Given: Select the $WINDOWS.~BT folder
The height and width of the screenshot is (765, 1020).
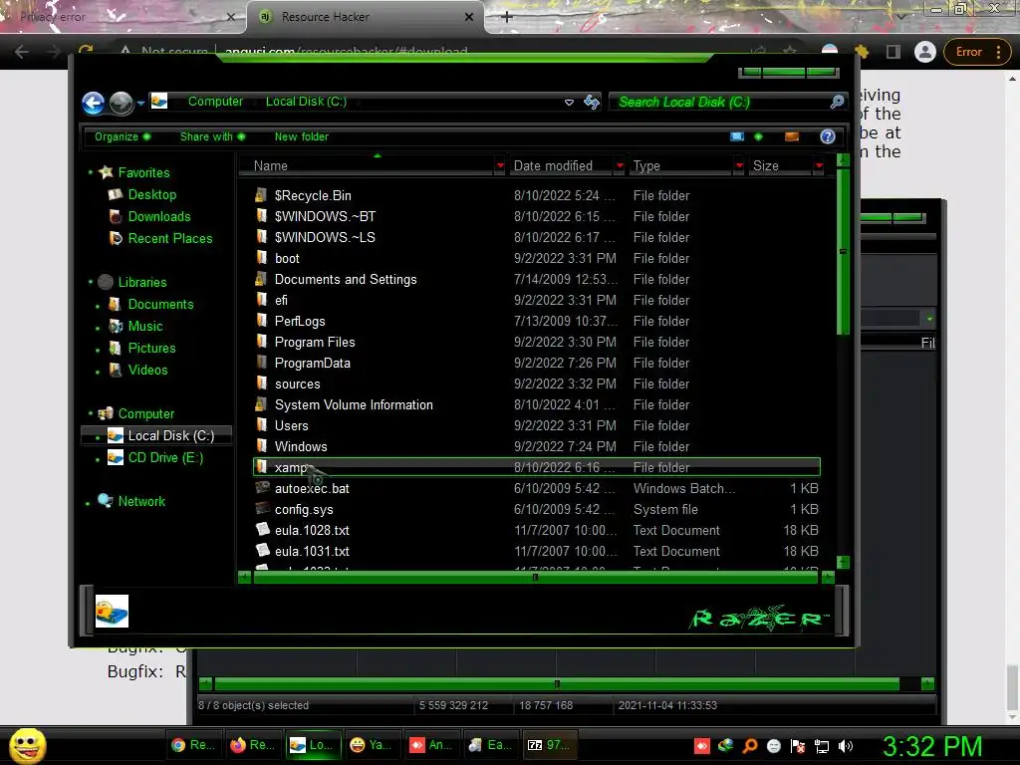Looking at the screenshot, I should coord(325,216).
